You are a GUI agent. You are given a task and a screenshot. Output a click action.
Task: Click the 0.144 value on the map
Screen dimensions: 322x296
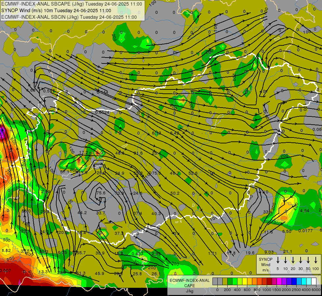point(102,92)
